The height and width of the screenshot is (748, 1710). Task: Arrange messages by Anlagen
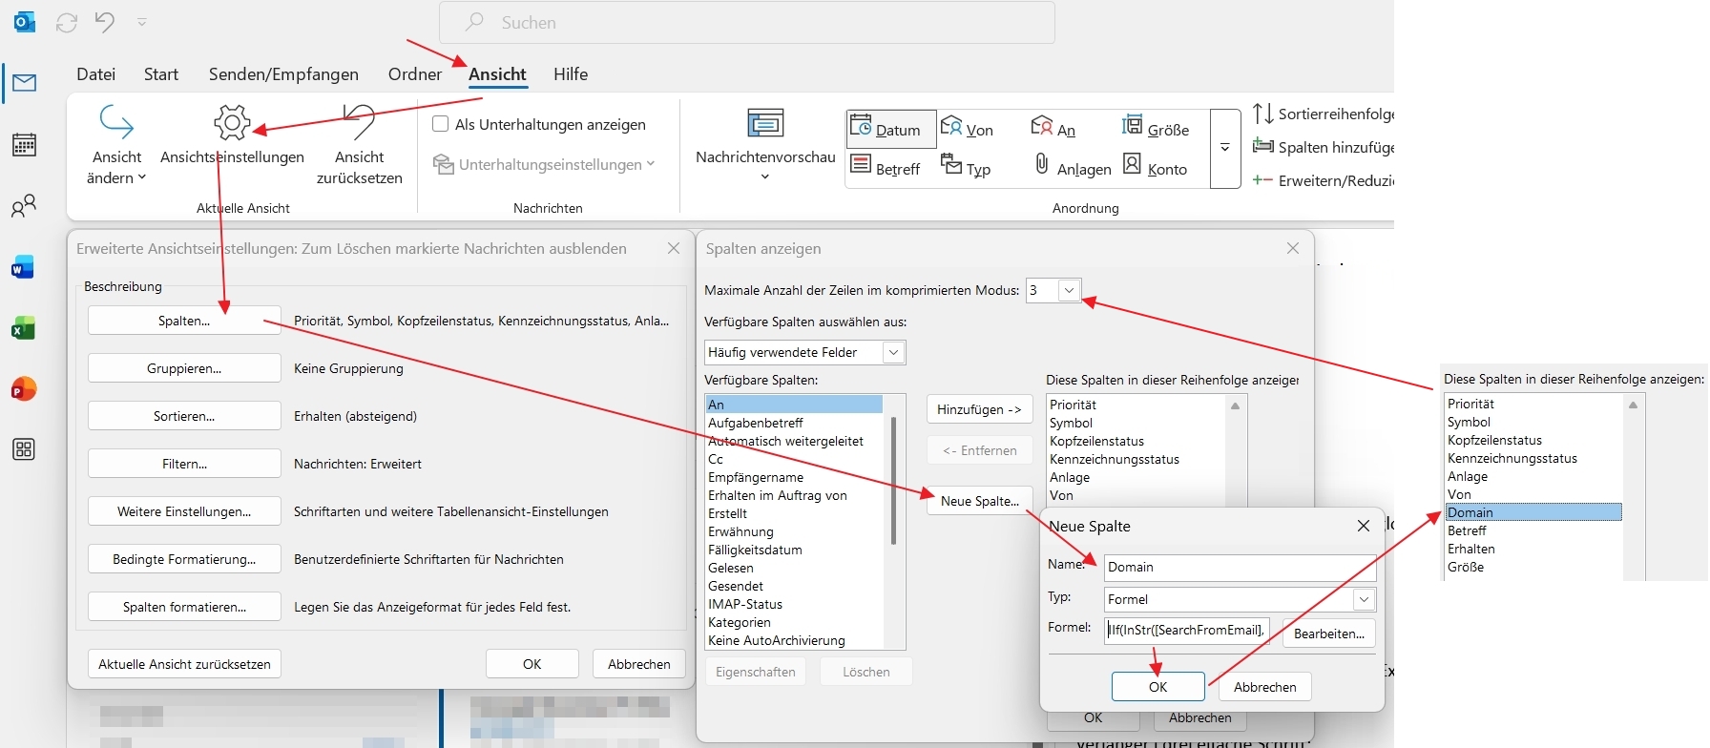(1072, 167)
